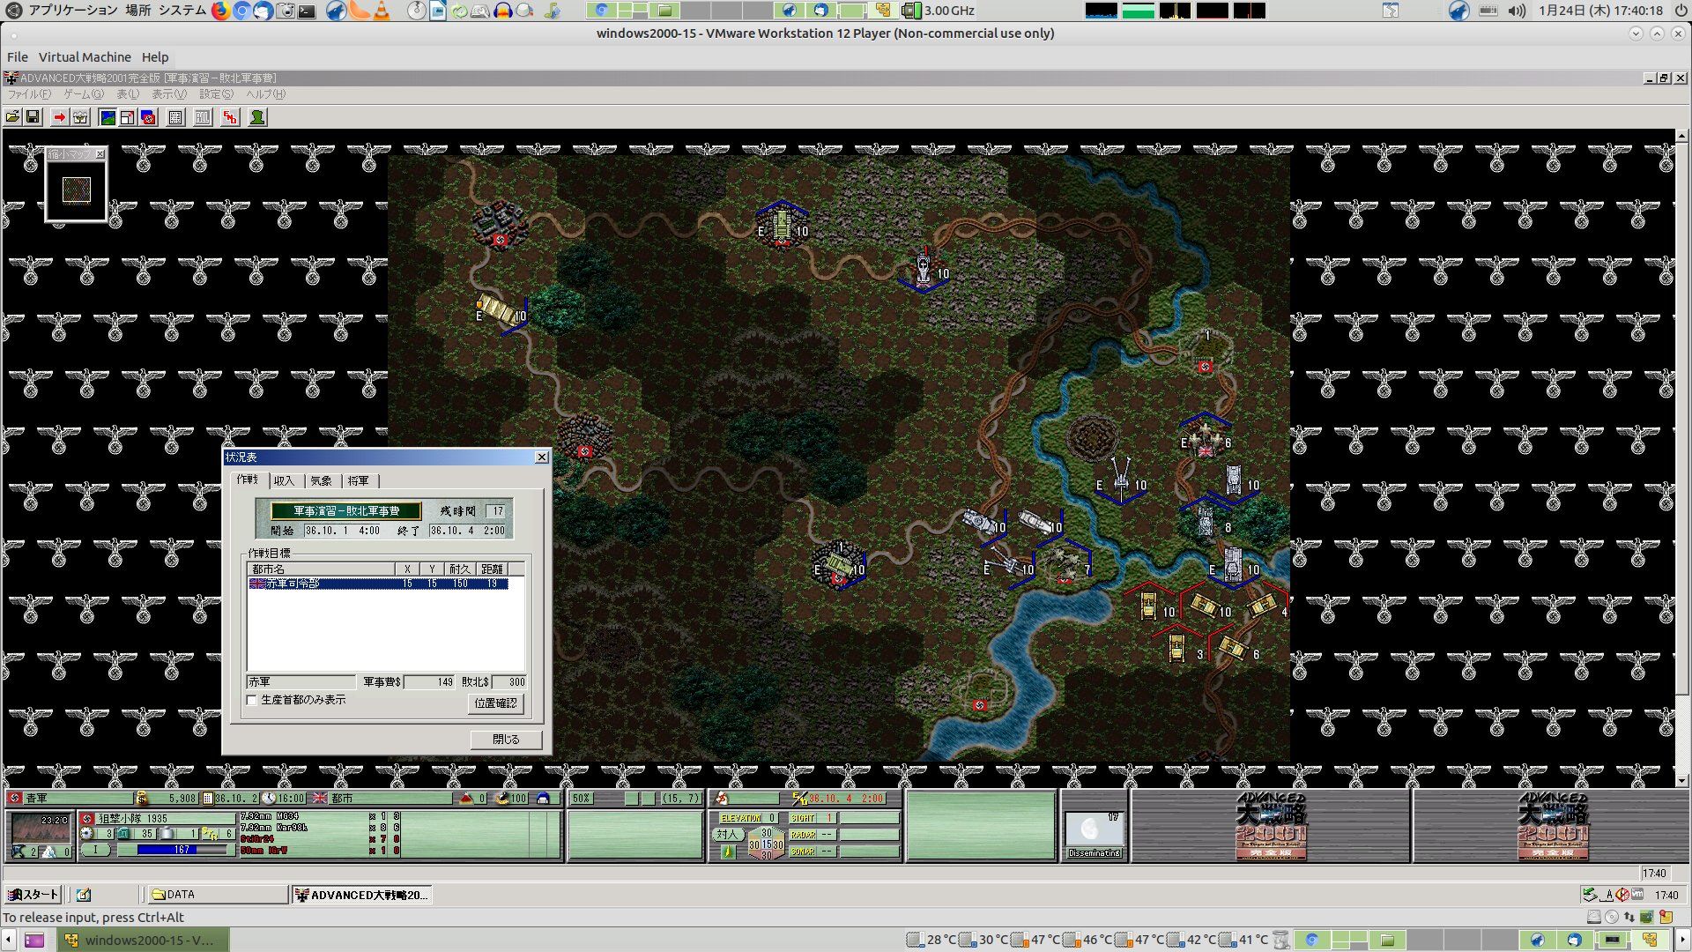Switch to the 収入 tab
This screenshot has width=1692, height=952.
(284, 480)
